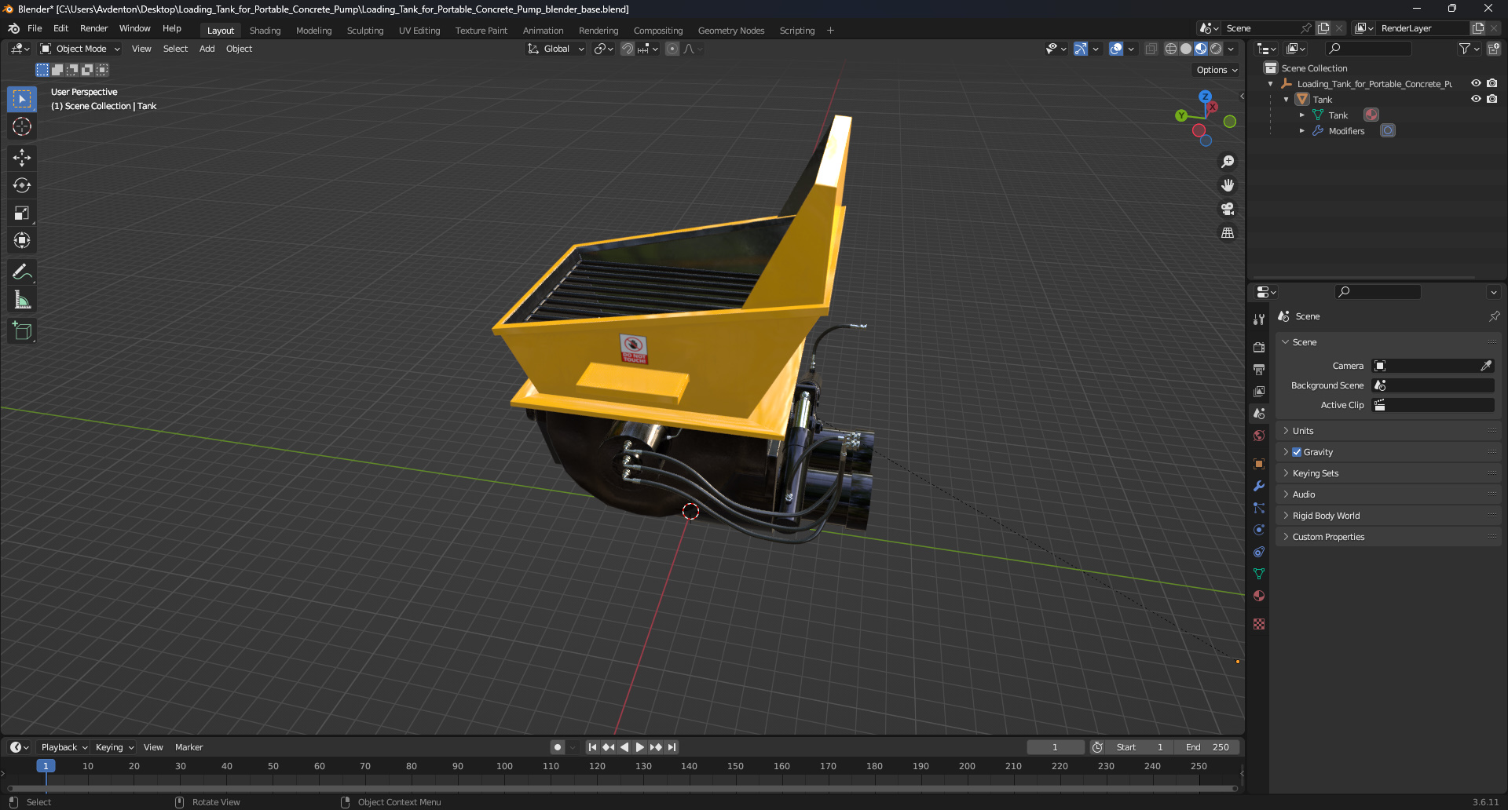Select the 3D Cursor tool

pyautogui.click(x=22, y=126)
